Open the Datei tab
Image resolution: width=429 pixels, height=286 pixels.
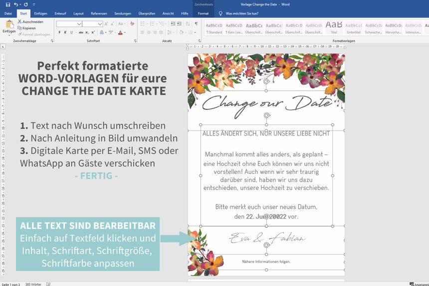(x=8, y=13)
